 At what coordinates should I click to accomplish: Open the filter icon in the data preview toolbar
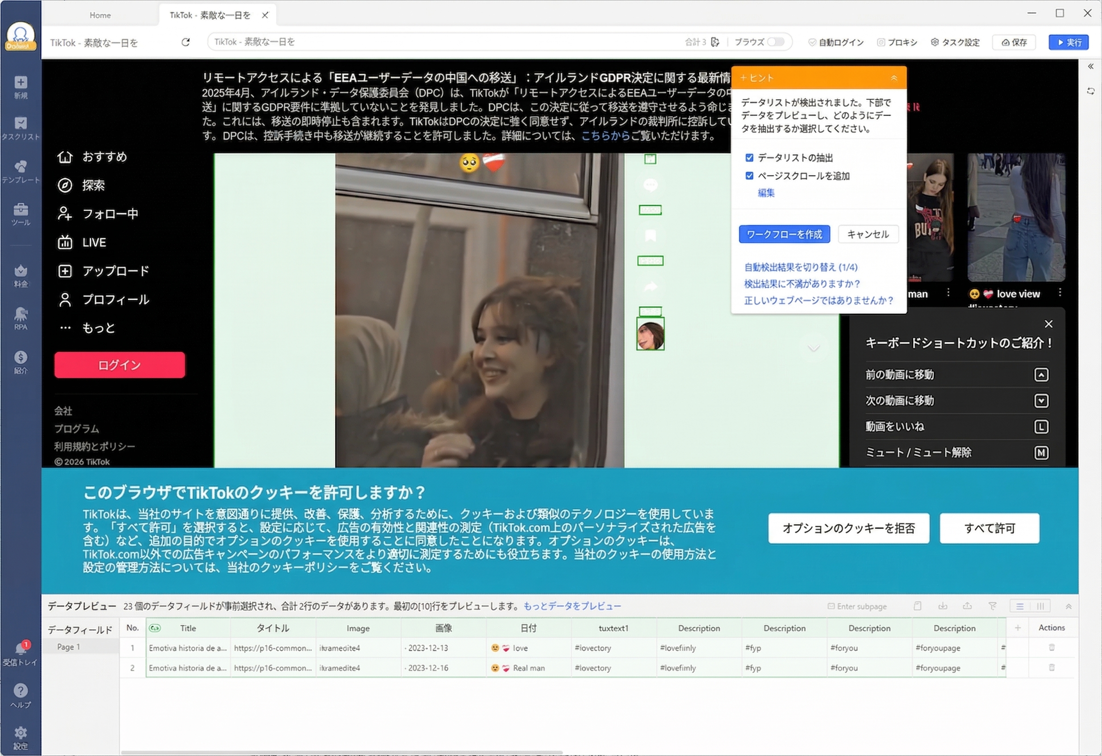coord(992,606)
